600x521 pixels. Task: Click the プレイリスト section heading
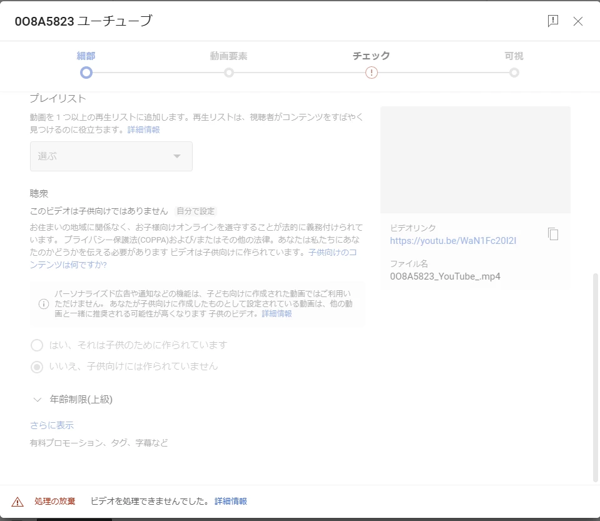click(58, 98)
